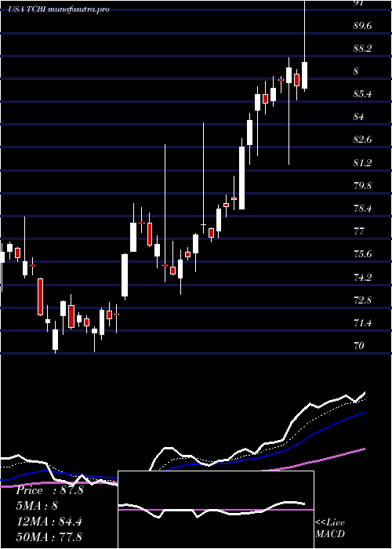Click the '<<Live MACD' label
The height and width of the screenshot is (549, 392).
pyautogui.click(x=330, y=529)
